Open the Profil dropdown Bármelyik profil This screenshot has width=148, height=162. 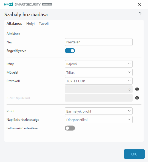point(99,111)
